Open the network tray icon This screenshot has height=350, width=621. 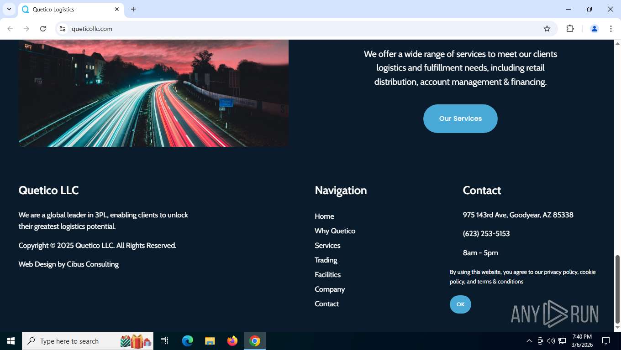pyautogui.click(x=562, y=341)
